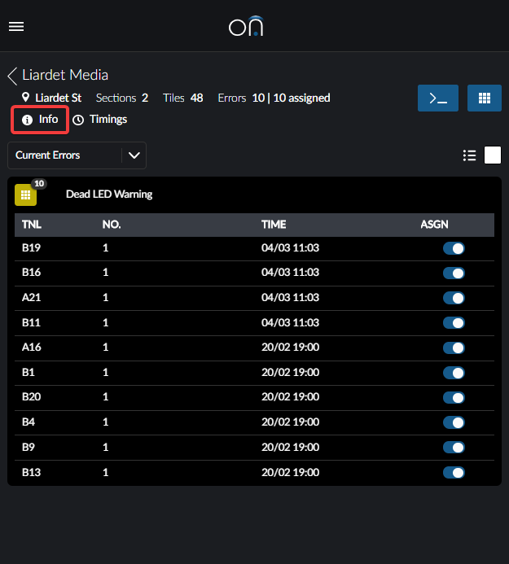Select the B1 tile cell
The image size is (509, 564).
tap(29, 372)
